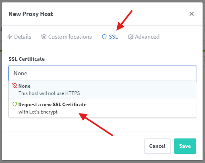Choose None SSL certificate option
The image size is (205, 163).
(102, 90)
